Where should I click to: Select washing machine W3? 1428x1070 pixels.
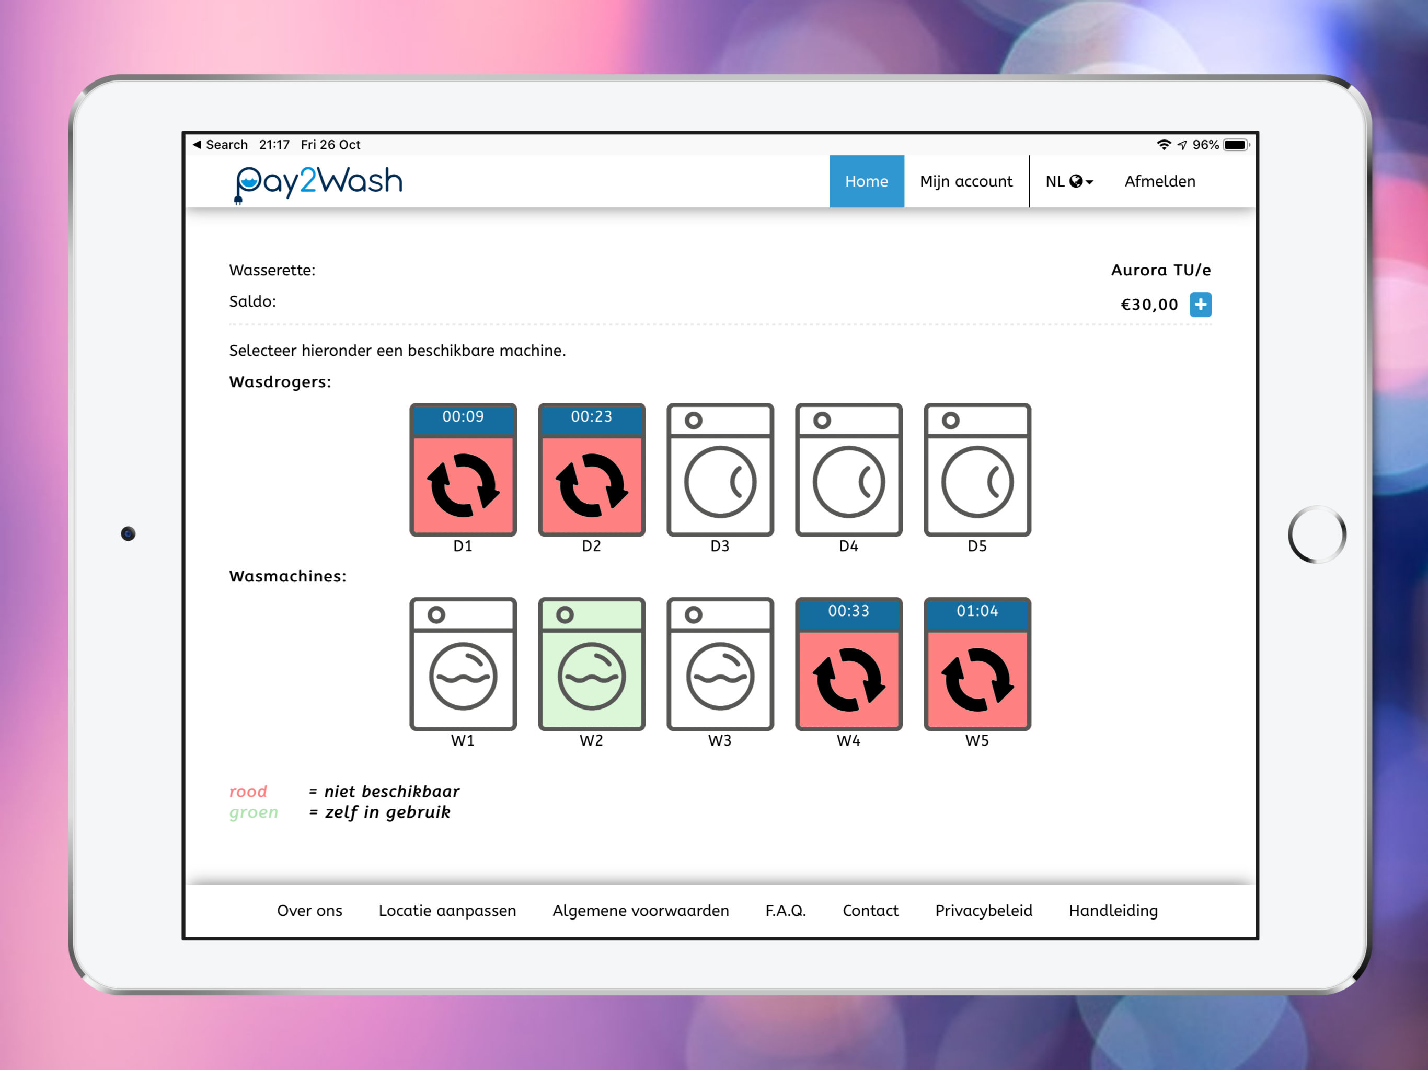pyautogui.click(x=720, y=664)
